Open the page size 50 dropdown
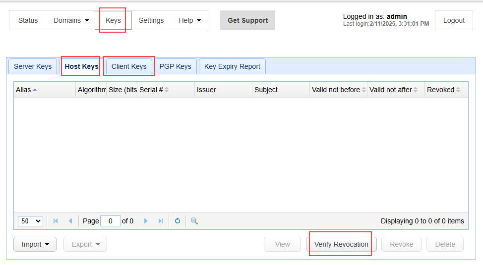This screenshot has height=265, width=483. (30, 221)
